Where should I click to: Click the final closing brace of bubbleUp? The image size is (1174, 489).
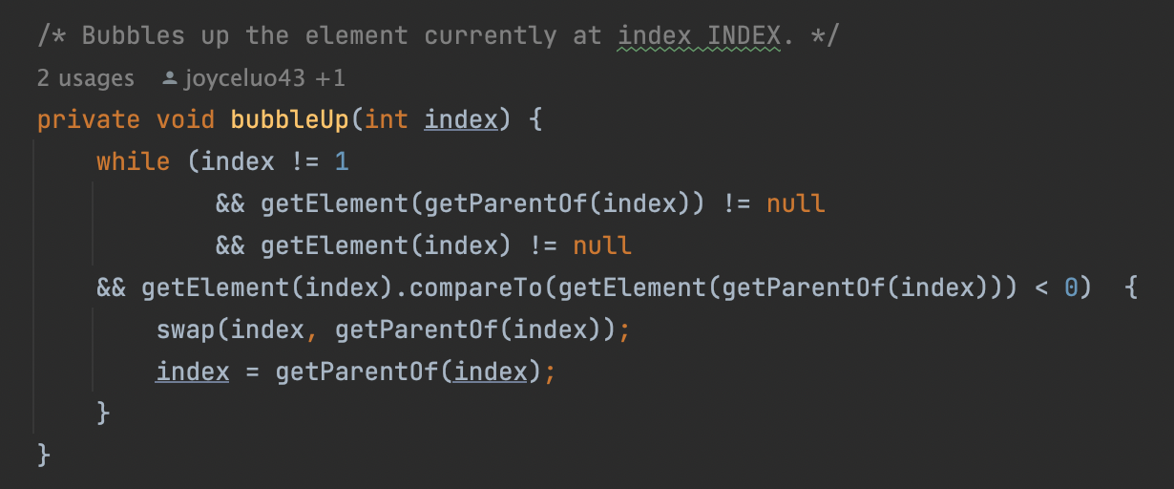tap(43, 455)
